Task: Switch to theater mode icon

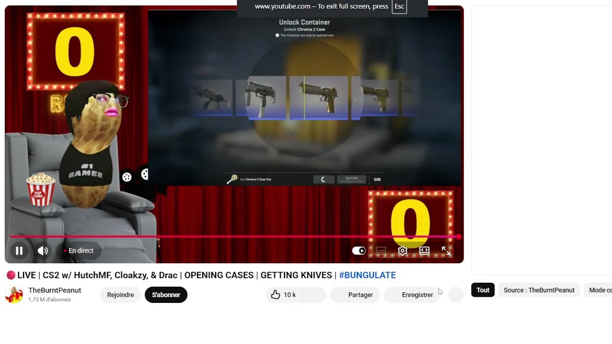Action: click(x=424, y=250)
